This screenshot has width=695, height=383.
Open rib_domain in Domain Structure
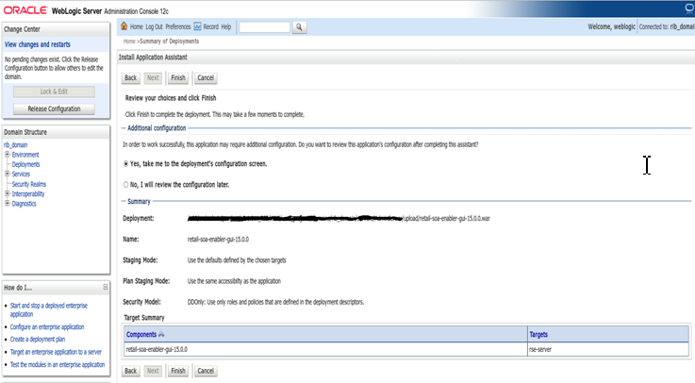[15, 145]
